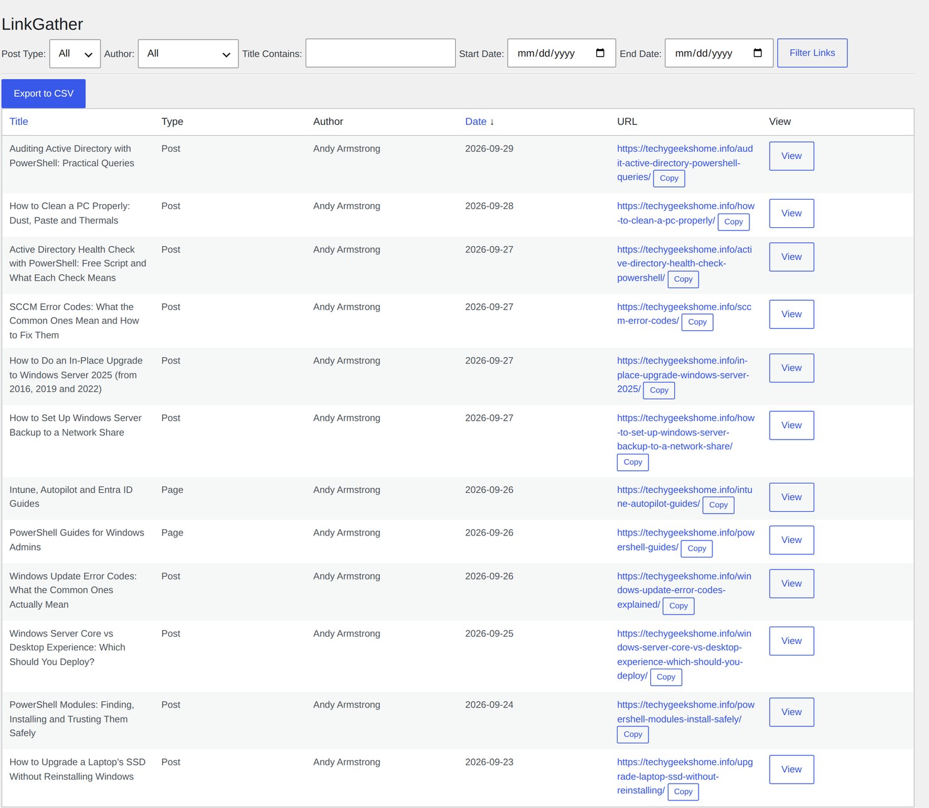Viewport: 929px width, 808px height.
Task: Copy the powershell-modules-install-safely URL
Action: coord(633,735)
